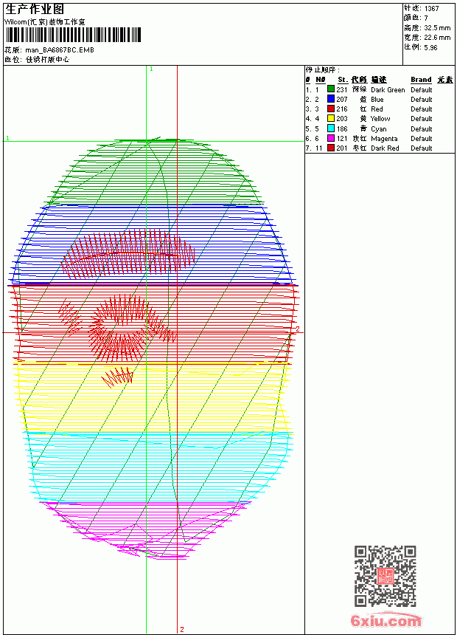Click the Brand column header

pos(421,80)
